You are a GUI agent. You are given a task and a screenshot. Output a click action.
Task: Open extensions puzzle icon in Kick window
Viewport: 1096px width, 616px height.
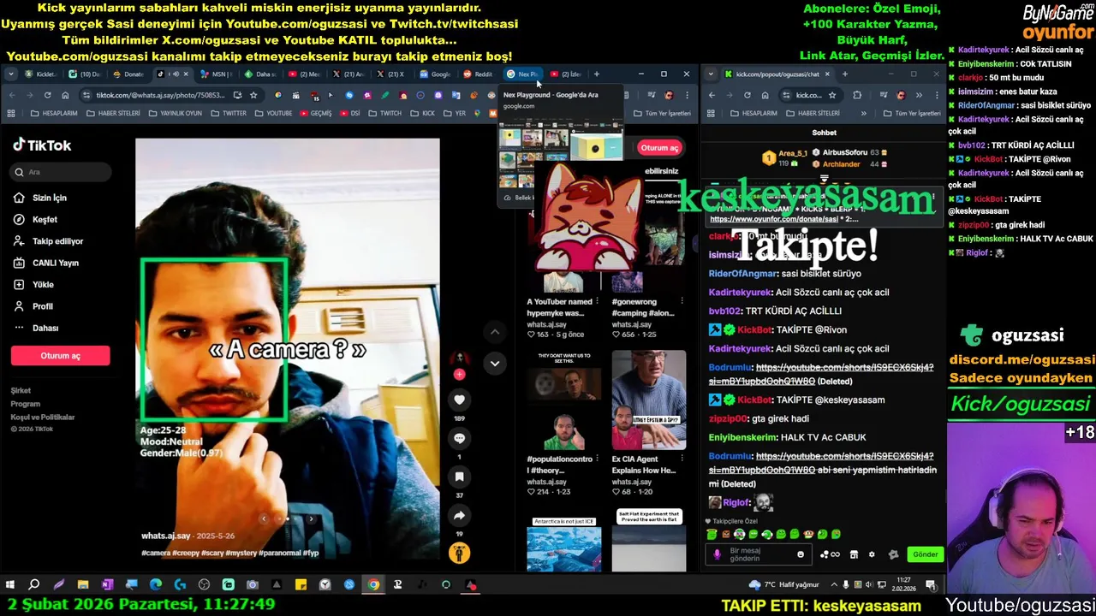tap(857, 95)
